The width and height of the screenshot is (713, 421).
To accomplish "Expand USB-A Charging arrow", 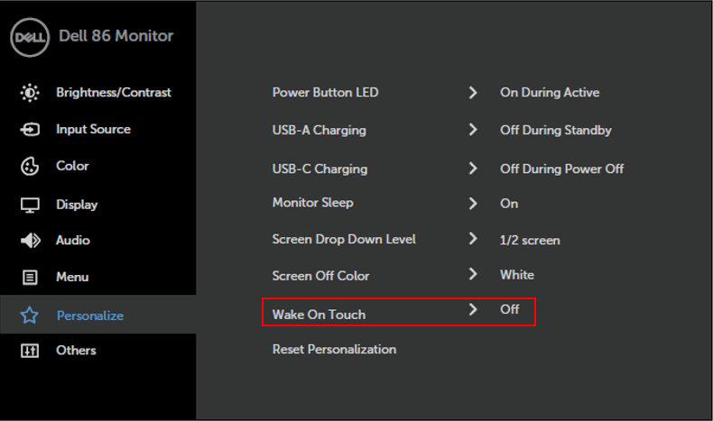I will [473, 130].
